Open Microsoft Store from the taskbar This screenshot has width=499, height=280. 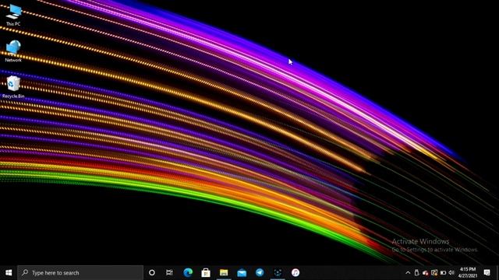(206, 273)
